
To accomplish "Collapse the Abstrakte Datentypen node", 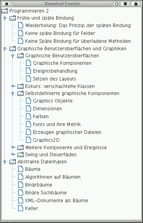I will click(x=5, y=162).
